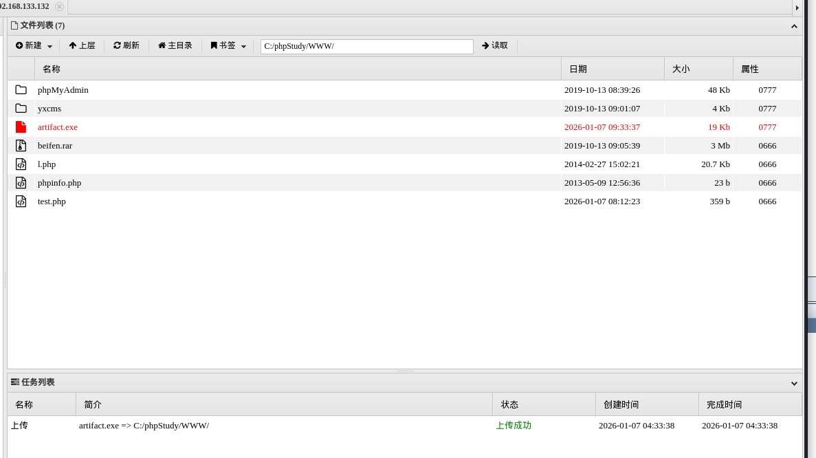Click the path input field C:/phpStudy/WWW/

pos(366,47)
